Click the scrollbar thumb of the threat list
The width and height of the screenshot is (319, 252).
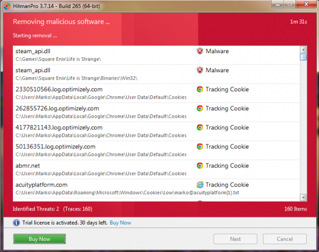pos(303,57)
